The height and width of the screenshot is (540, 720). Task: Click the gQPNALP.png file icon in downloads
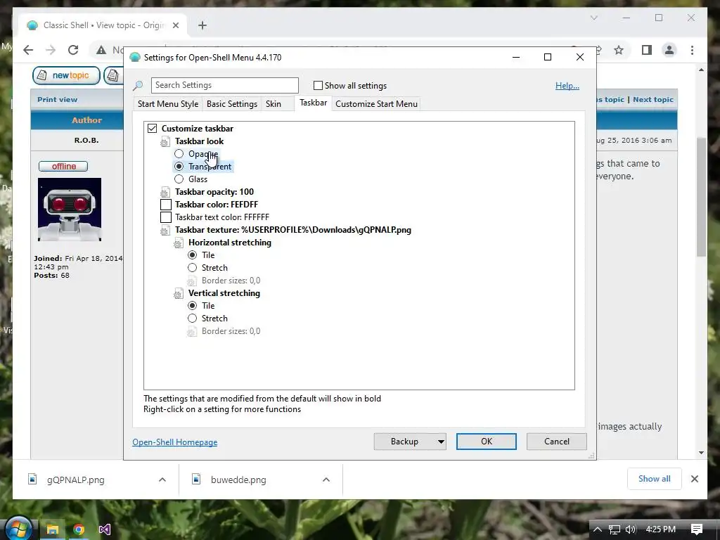(32, 480)
